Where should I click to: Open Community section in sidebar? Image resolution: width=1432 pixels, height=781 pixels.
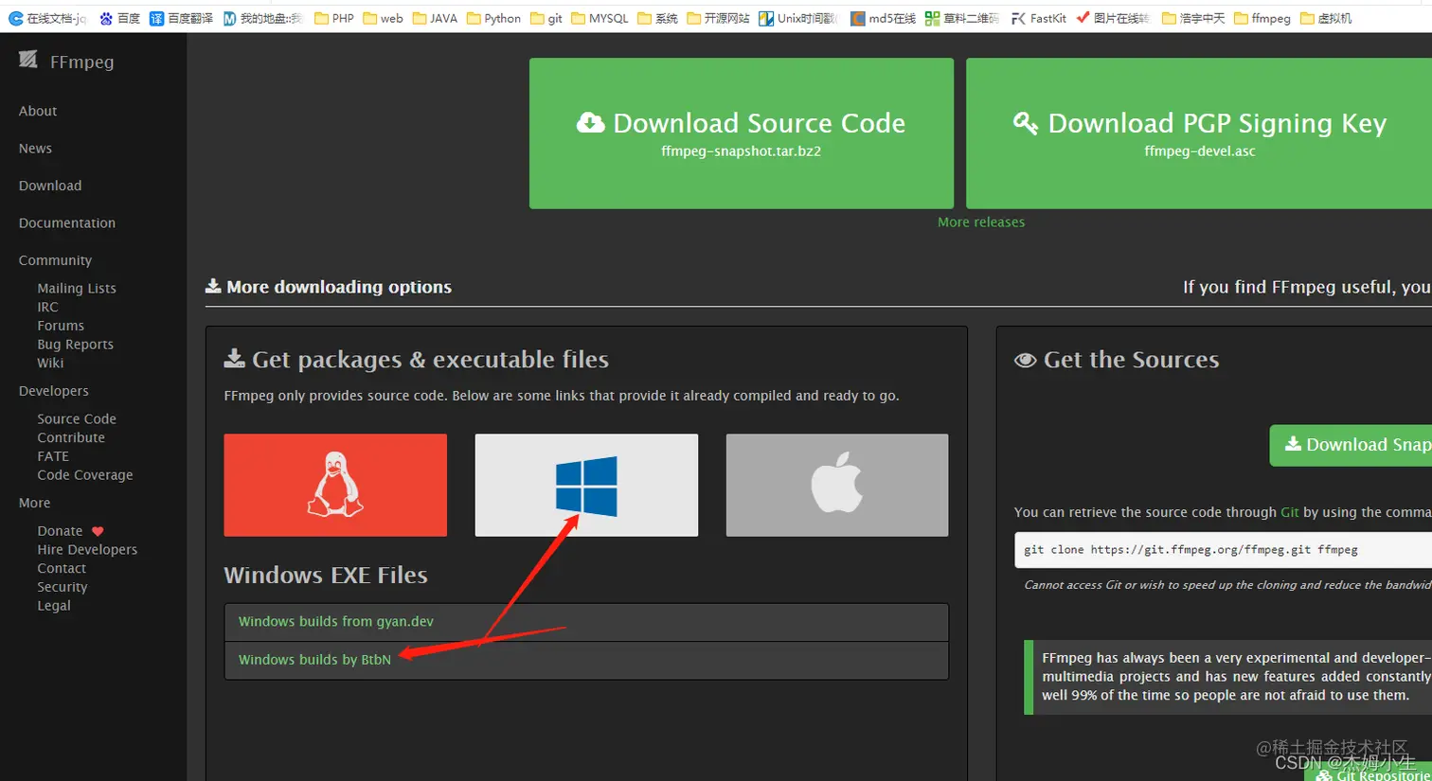tap(55, 260)
